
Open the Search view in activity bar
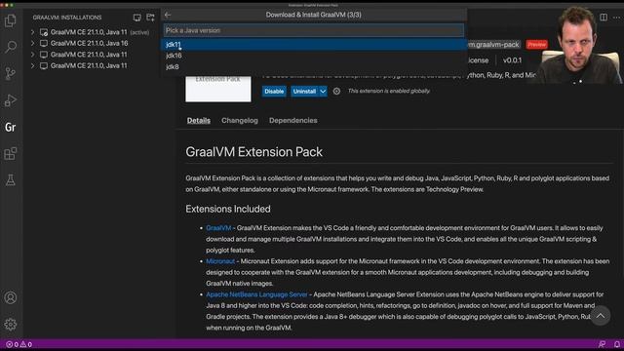pos(11,47)
